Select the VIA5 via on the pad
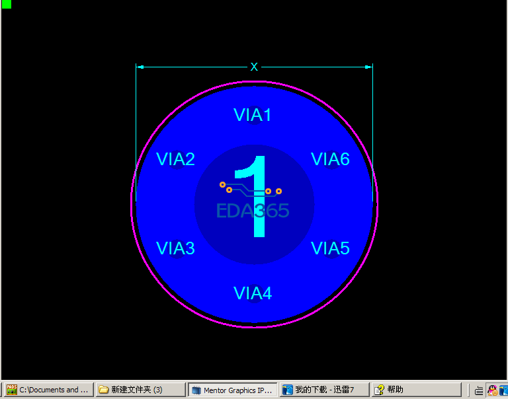This screenshot has width=508, height=399. pyautogui.click(x=332, y=248)
